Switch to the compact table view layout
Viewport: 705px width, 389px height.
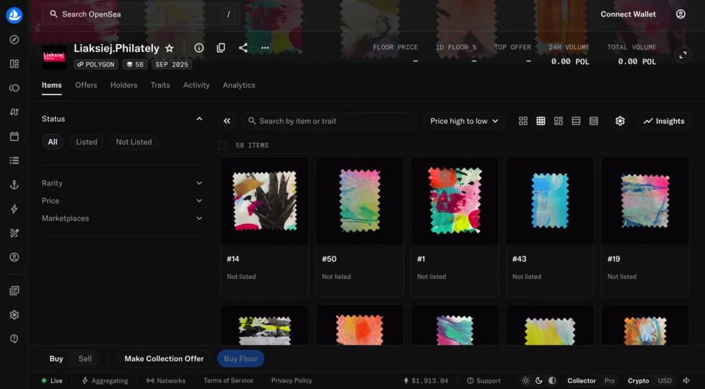pos(593,121)
